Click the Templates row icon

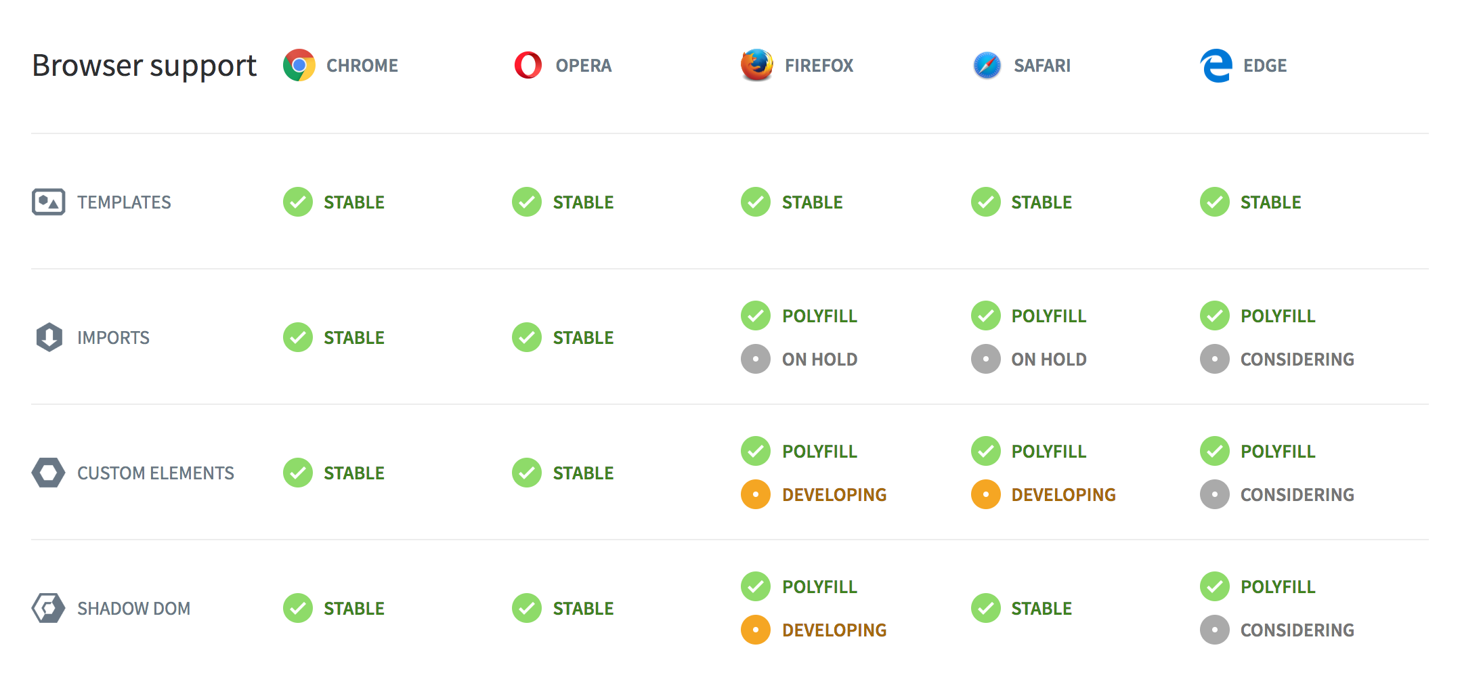click(x=49, y=202)
